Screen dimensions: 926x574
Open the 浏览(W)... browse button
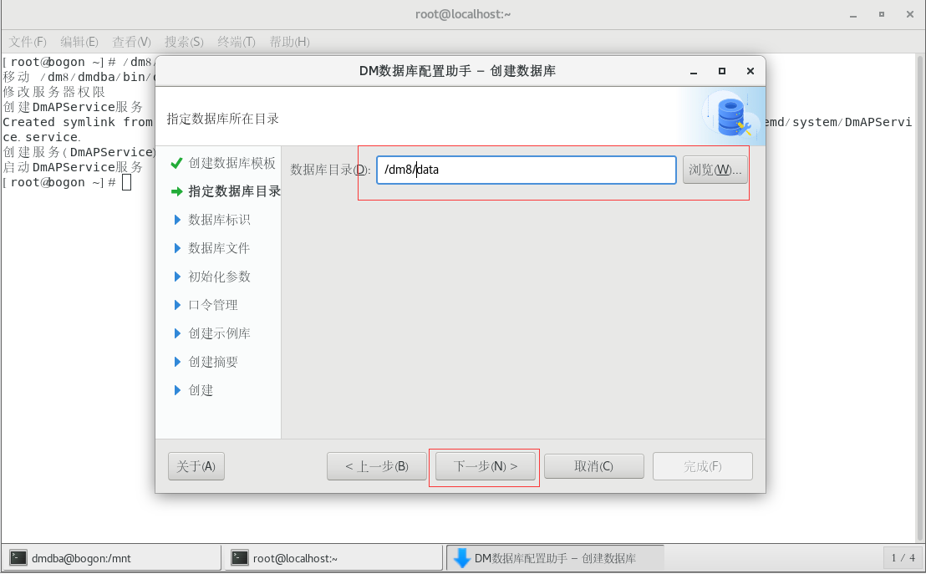click(715, 170)
